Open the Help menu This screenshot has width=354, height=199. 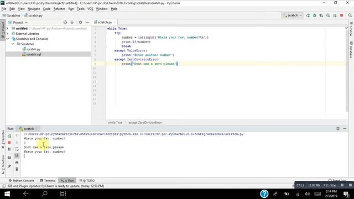point(114,9)
